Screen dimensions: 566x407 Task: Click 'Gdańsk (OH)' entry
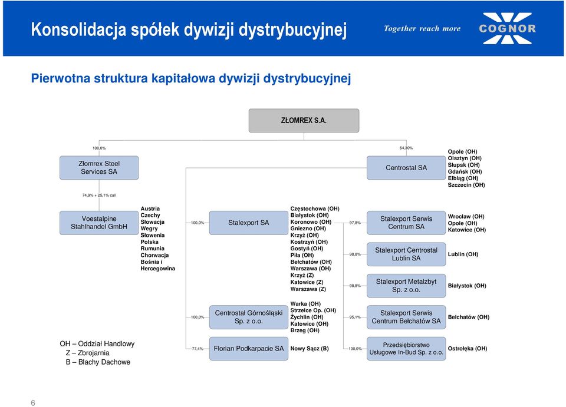465,171
